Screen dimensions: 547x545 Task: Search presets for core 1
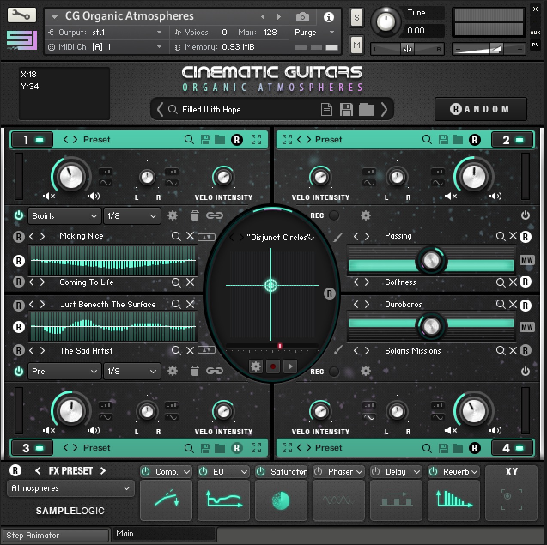pyautogui.click(x=189, y=139)
